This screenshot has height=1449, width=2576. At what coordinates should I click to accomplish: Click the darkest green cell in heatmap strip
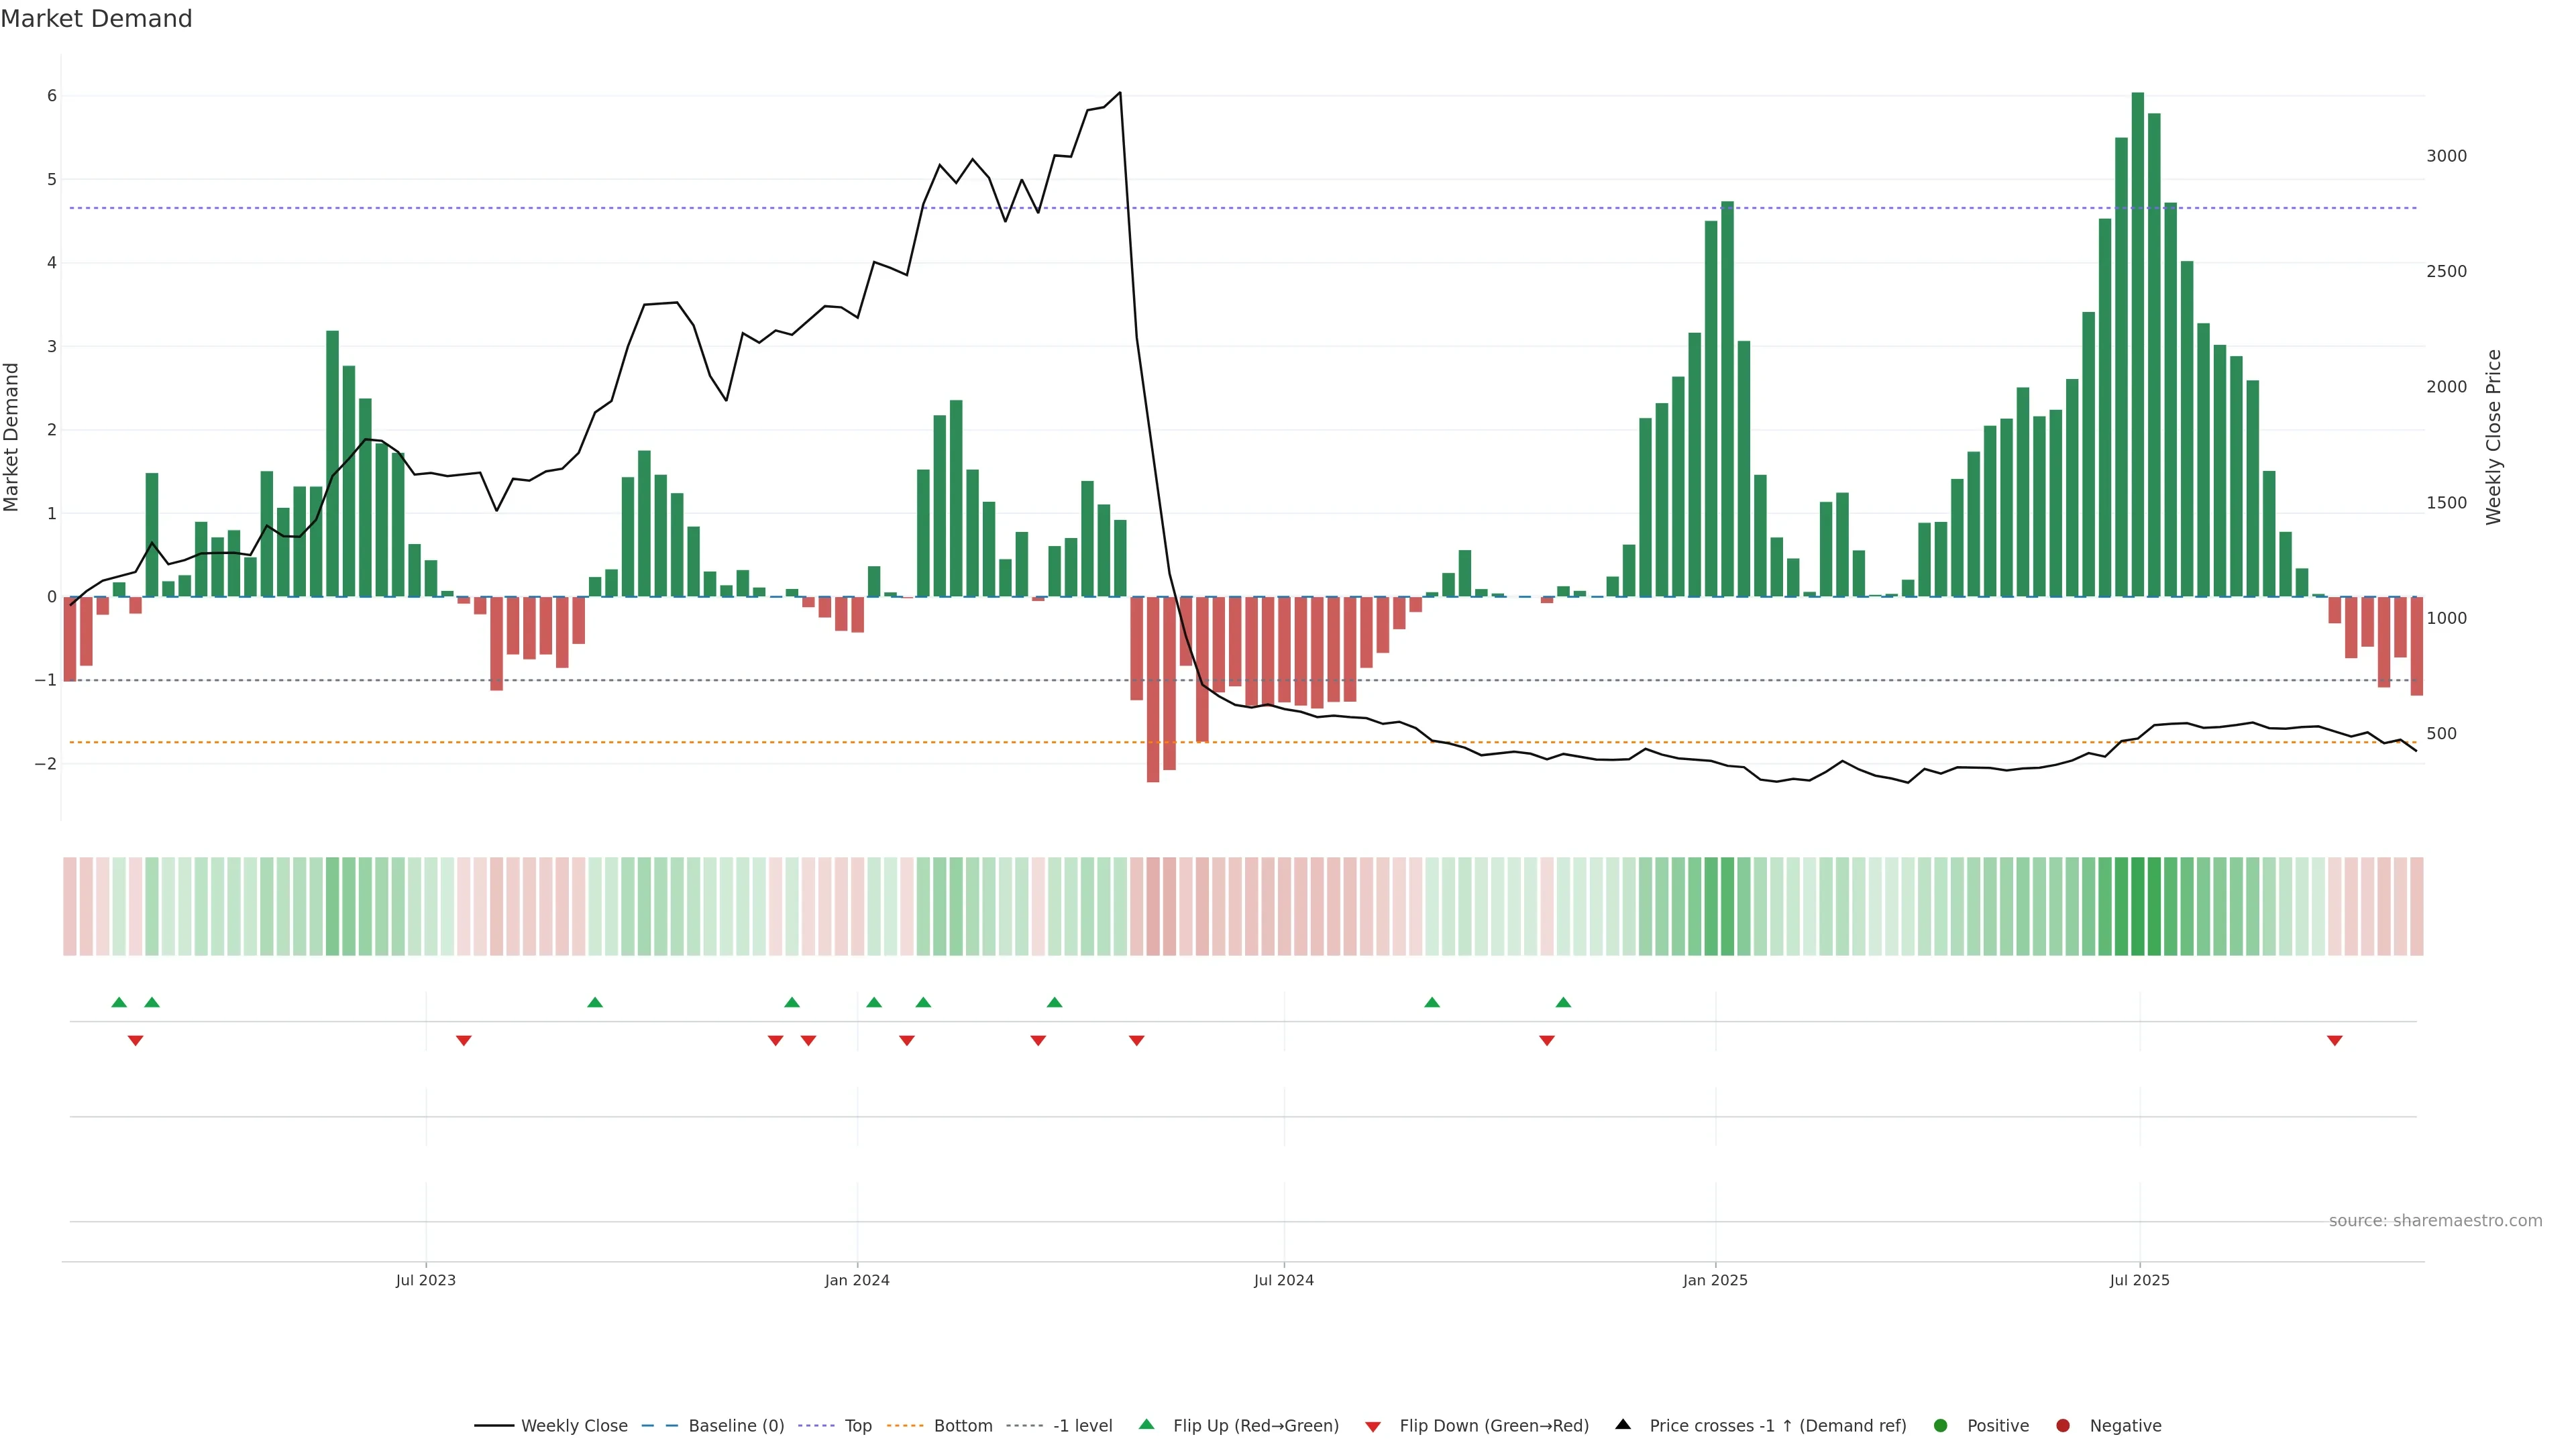(2138, 906)
